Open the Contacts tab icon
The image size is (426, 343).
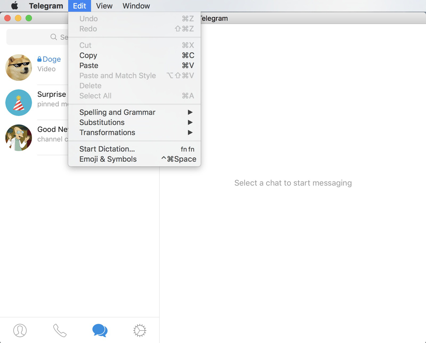coord(20,330)
